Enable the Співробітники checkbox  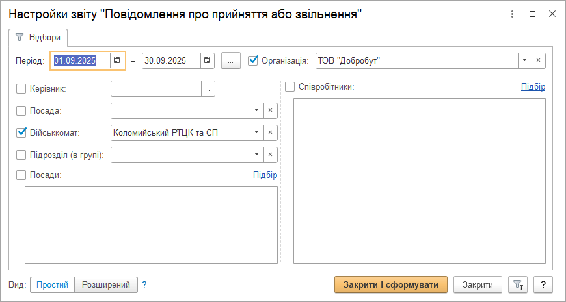(290, 86)
